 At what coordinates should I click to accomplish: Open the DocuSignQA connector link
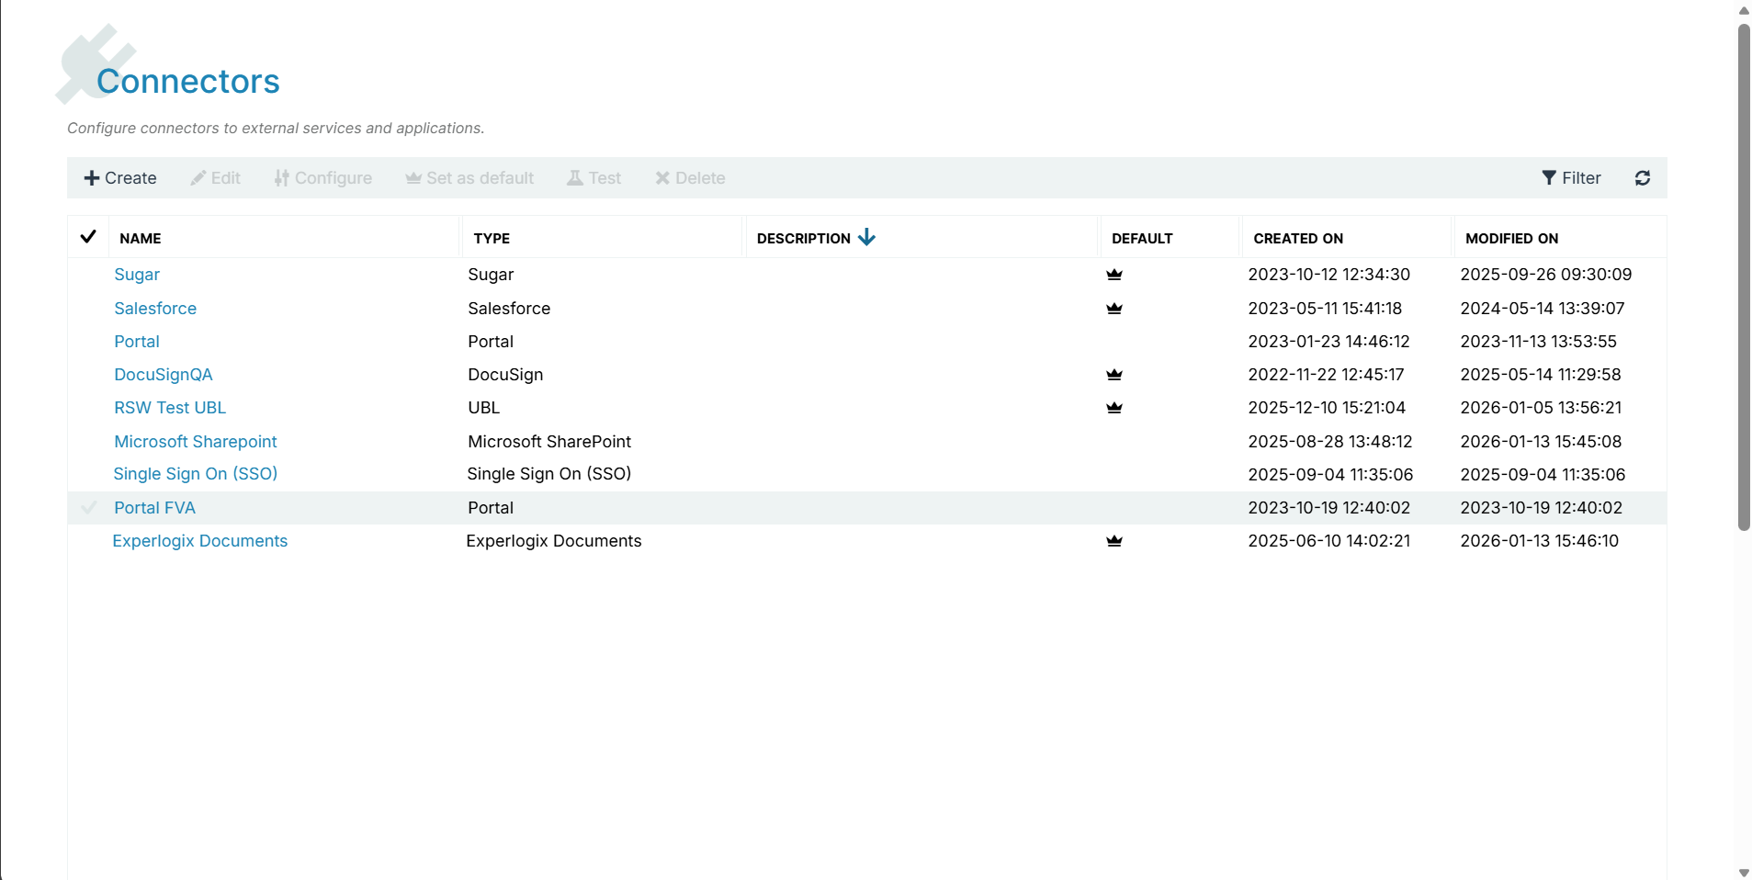coord(164,375)
